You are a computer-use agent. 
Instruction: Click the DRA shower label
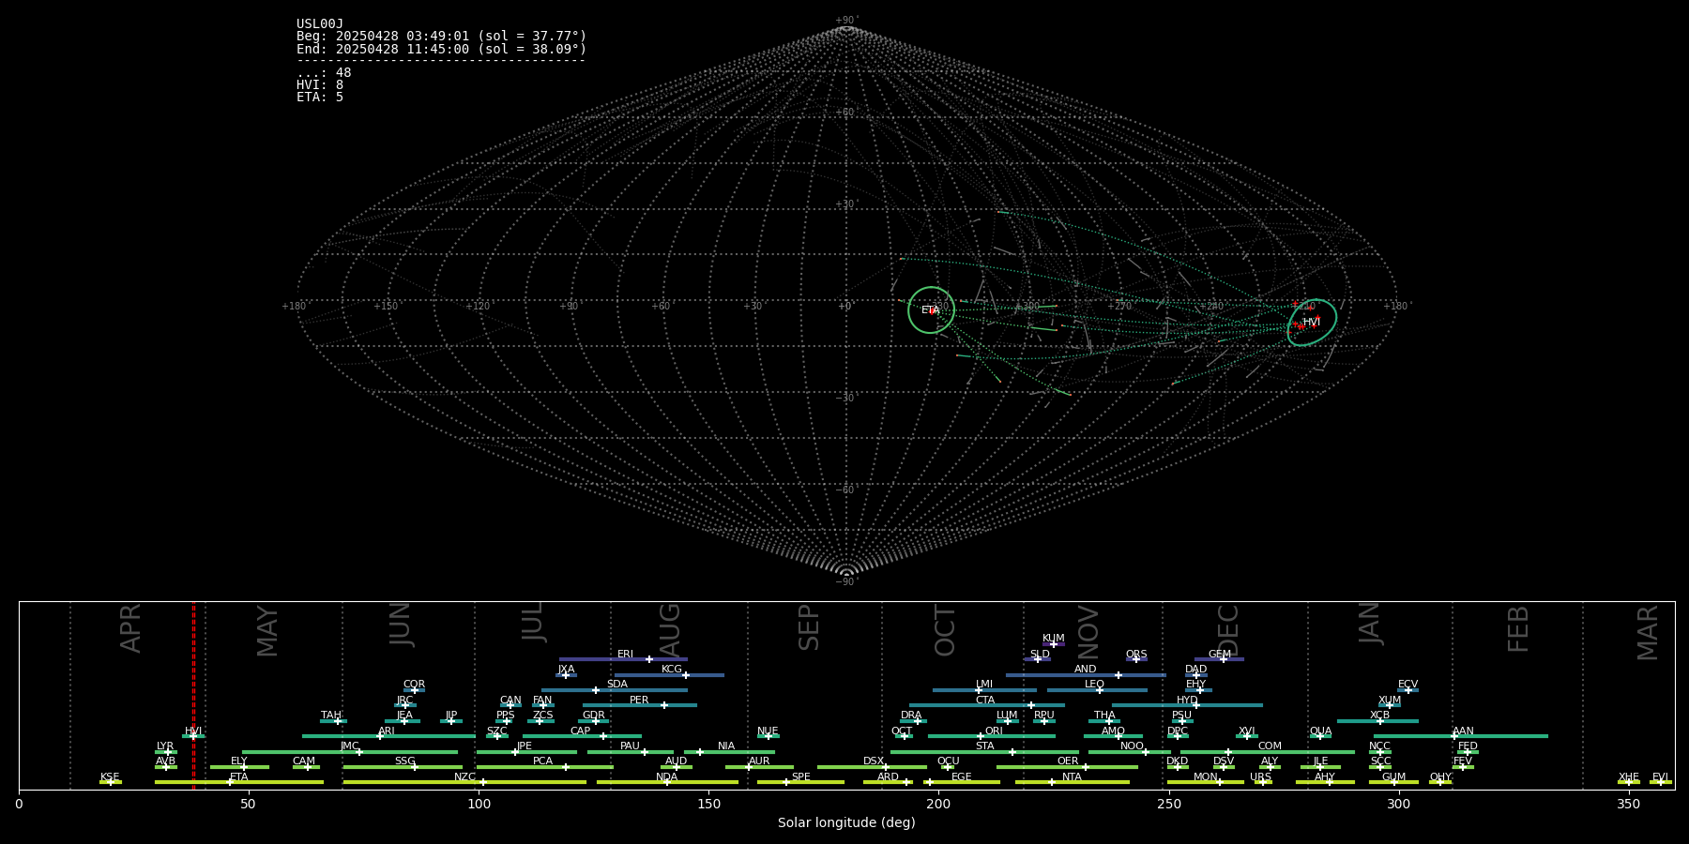[911, 716]
